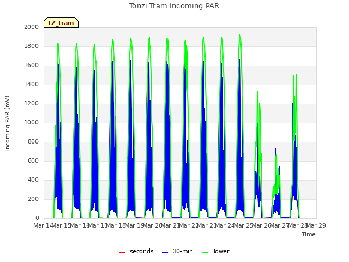Click the 400 y-axis tick label
Screen dimensions: 349x262
(x=33, y=180)
